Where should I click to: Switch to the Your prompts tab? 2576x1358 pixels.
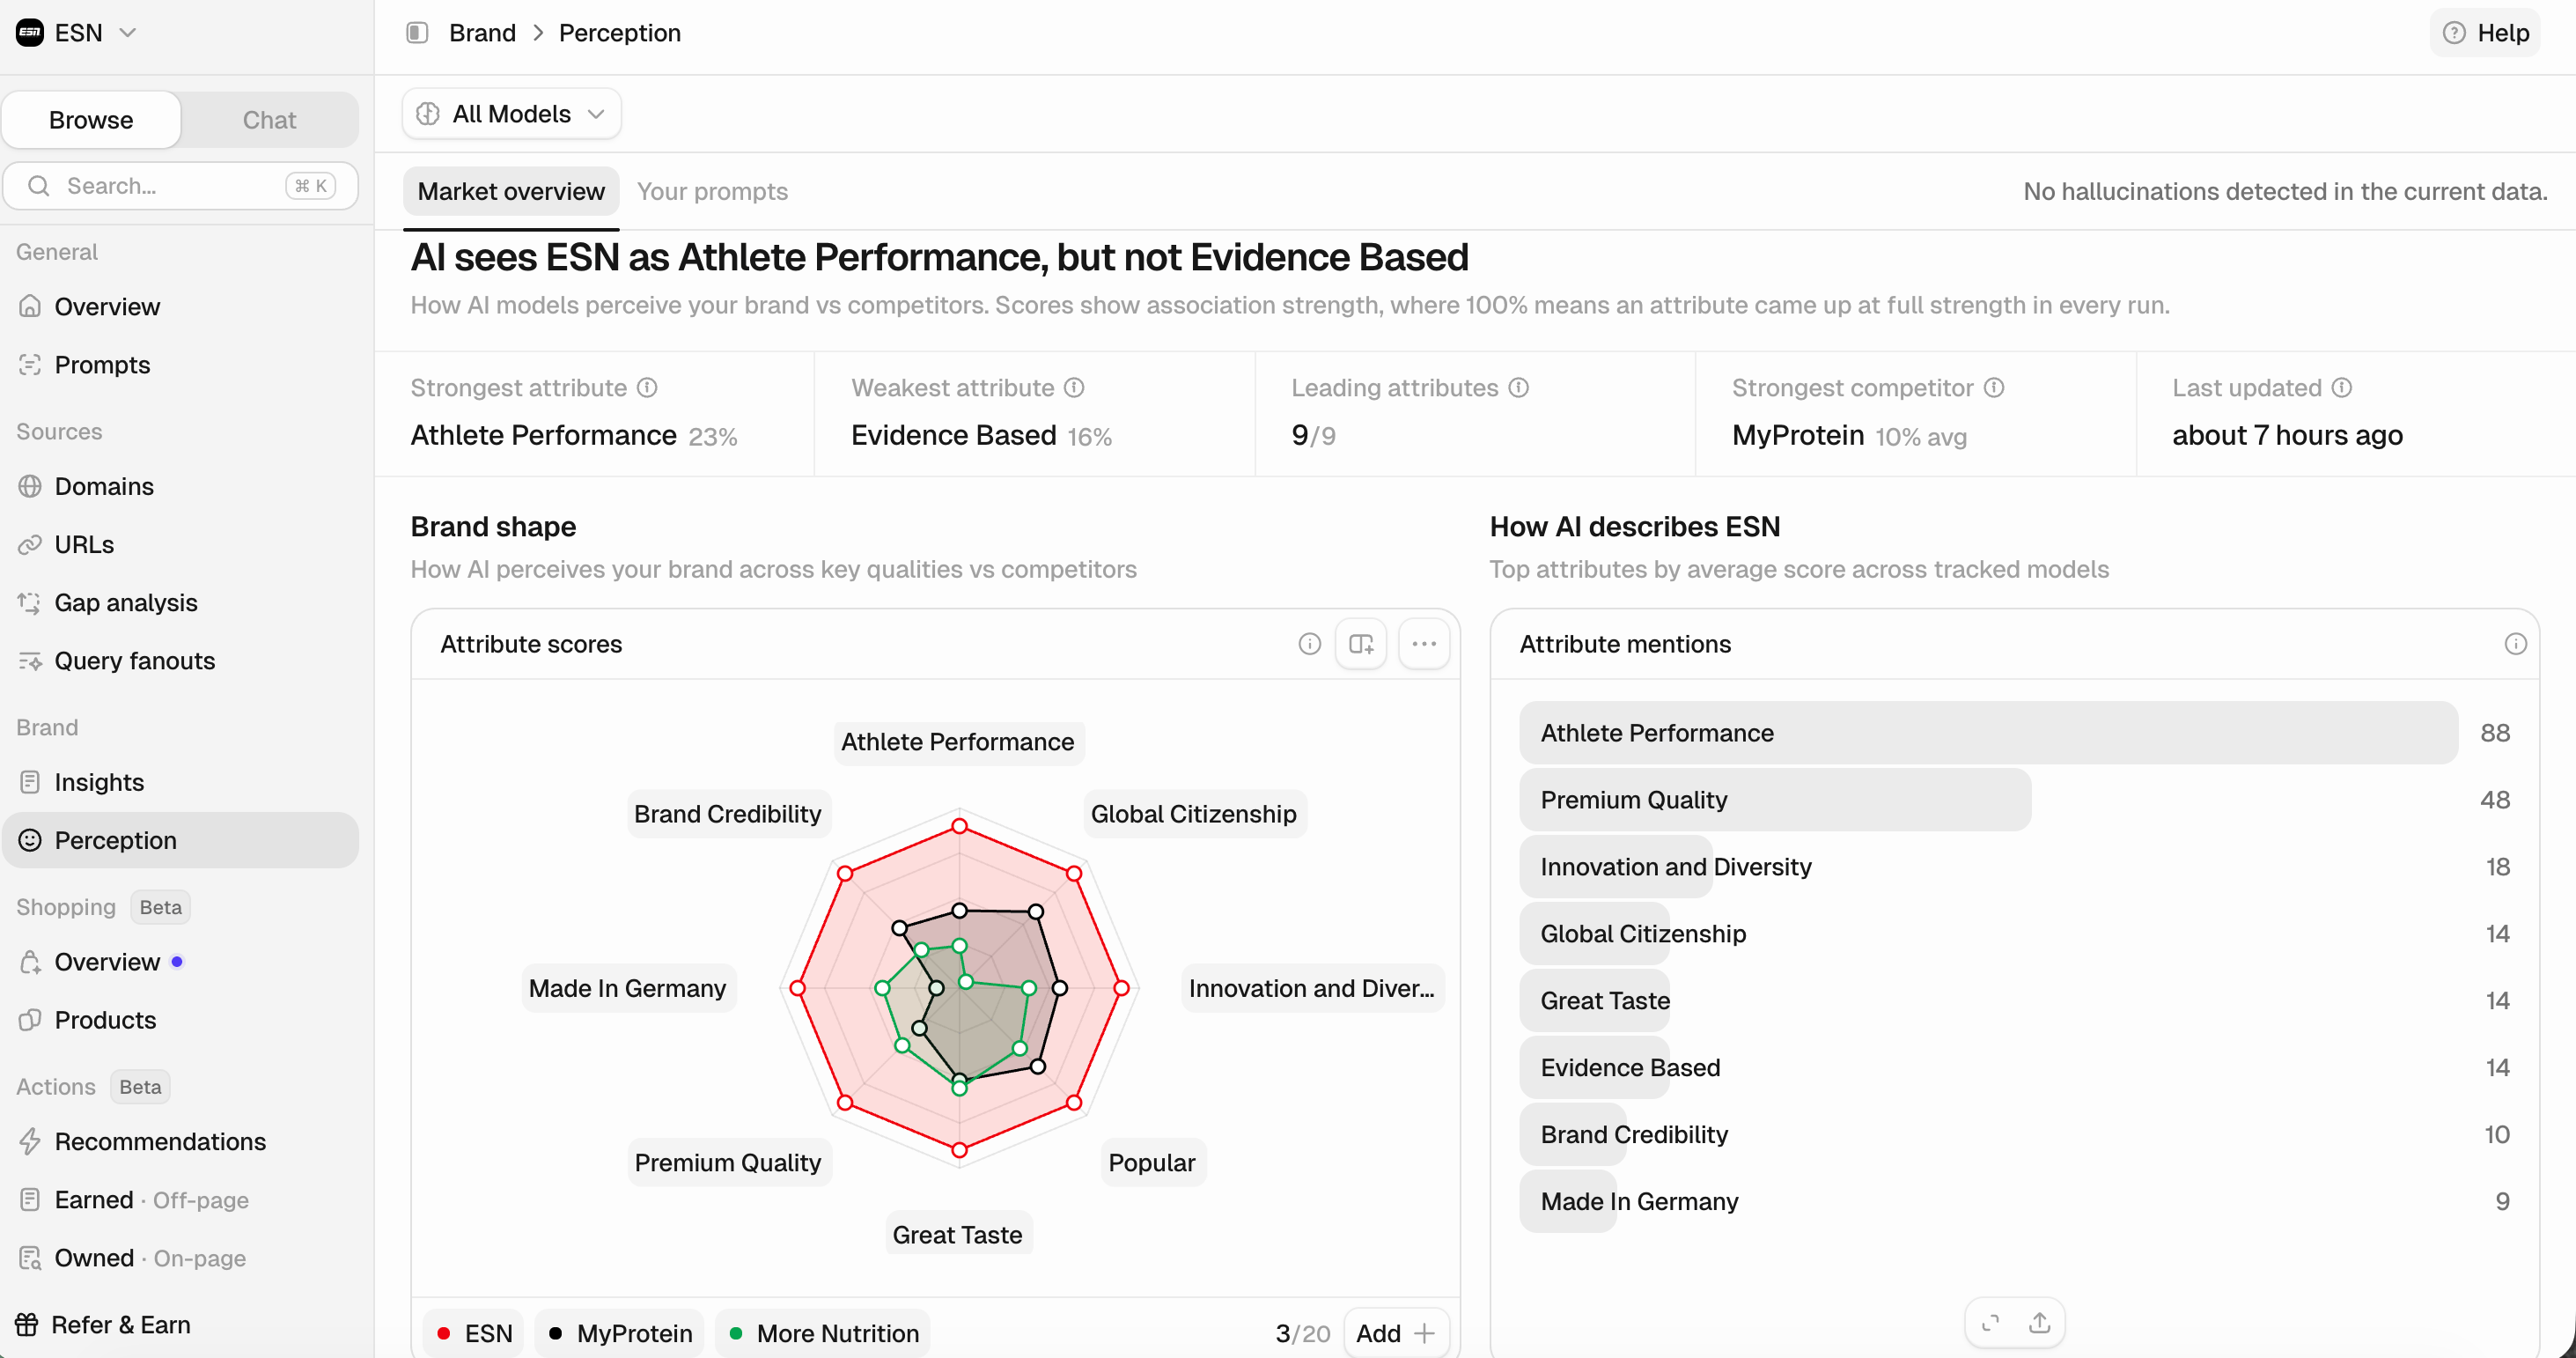(x=712, y=191)
